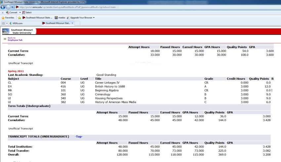Image resolution: width=281 pixels, height=162 pixels.
Task: Click the Back to Employee Tab link
Action: point(15,39)
